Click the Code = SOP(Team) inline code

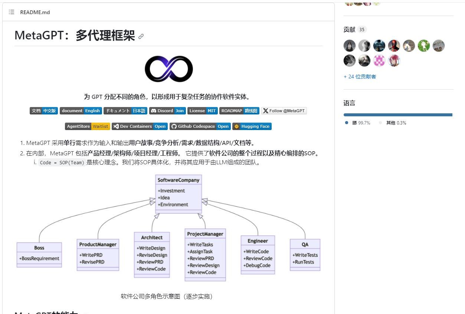[62, 162]
